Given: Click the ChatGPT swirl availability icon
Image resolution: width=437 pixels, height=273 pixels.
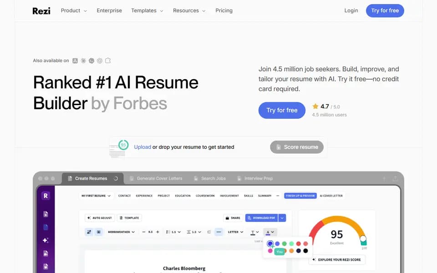Looking at the screenshot, I should coord(100,61).
